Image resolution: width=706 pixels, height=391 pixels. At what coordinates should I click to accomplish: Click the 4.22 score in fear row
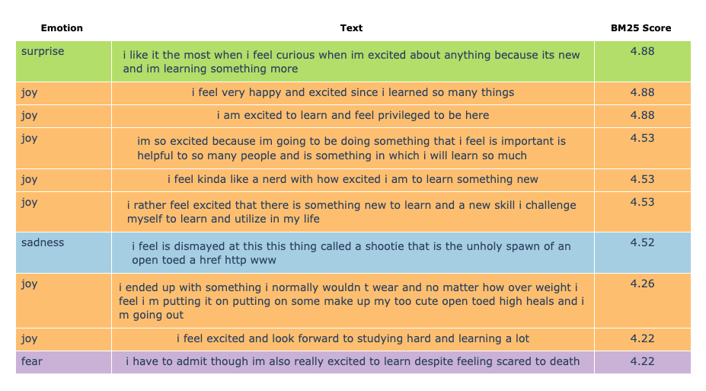tap(642, 362)
